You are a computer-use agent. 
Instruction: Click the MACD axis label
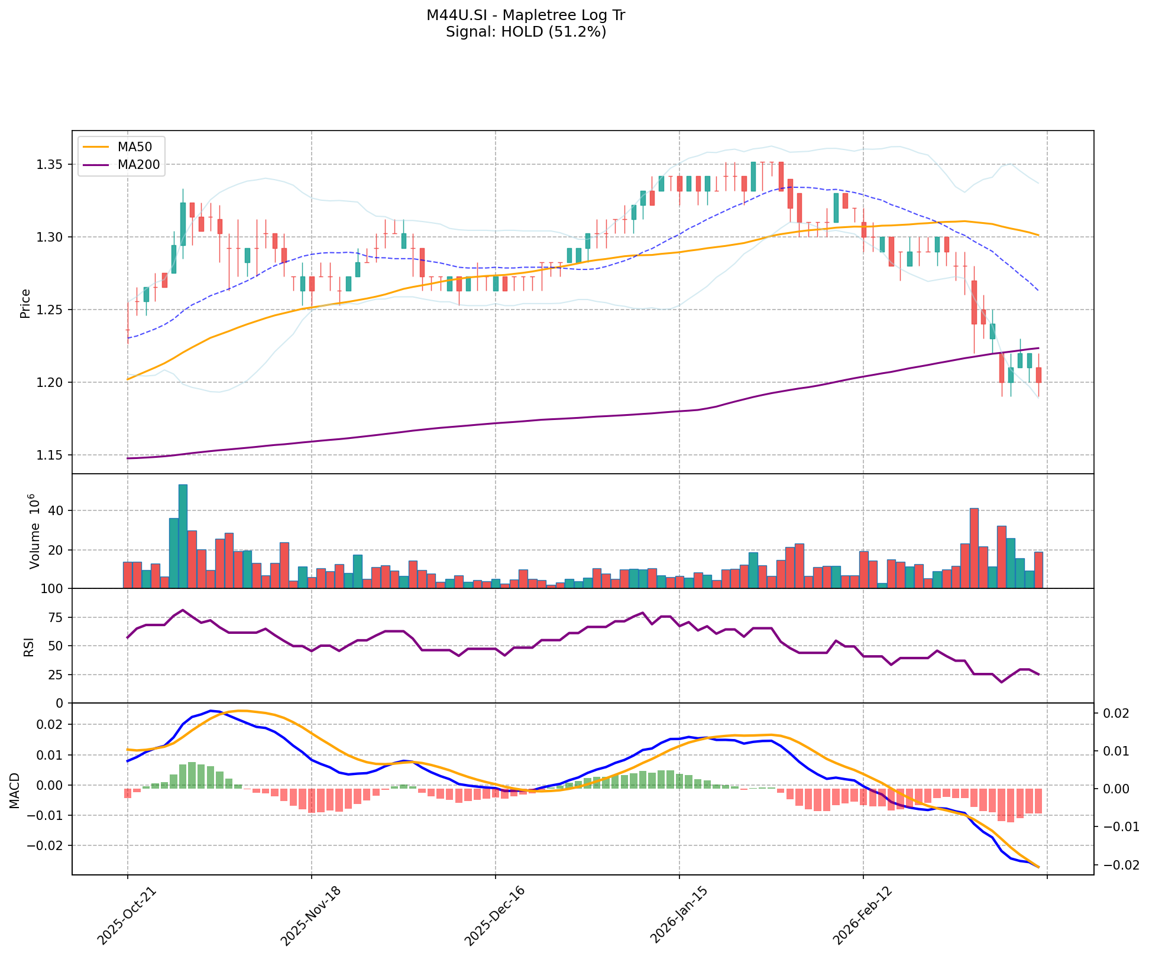point(15,790)
